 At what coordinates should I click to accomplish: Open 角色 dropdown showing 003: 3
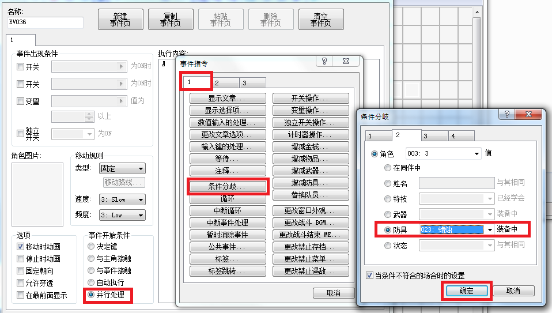(x=443, y=153)
